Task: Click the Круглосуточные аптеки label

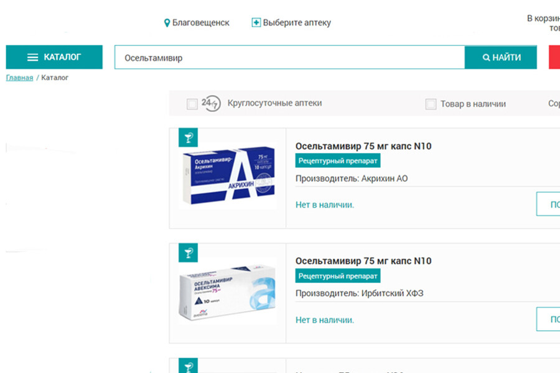Action: coord(274,103)
